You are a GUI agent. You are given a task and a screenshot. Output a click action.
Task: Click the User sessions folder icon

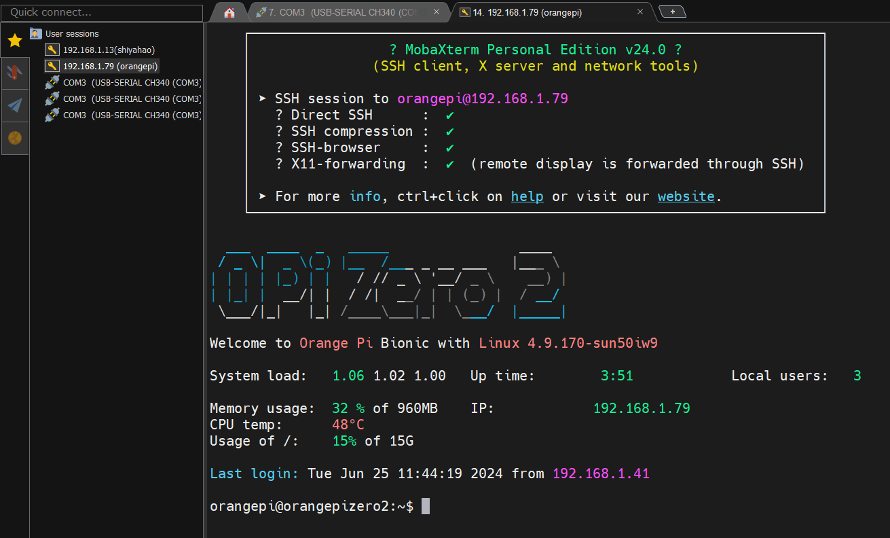coord(36,33)
